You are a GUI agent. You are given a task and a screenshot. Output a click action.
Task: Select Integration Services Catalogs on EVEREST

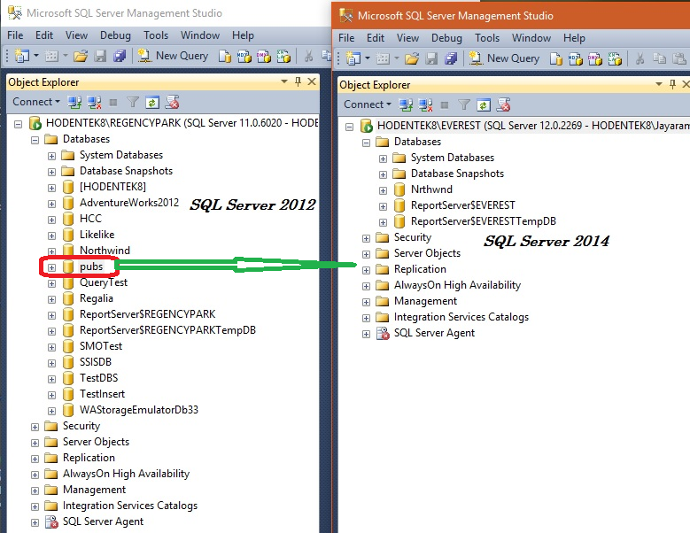[x=461, y=317]
